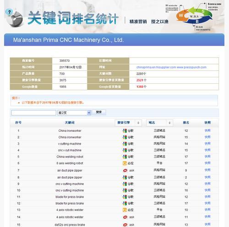Click keyword v cutting machine
Viewport: 229px width, 227px height.
click(70, 144)
